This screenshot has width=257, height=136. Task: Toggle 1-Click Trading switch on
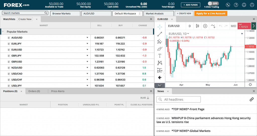[213, 3]
